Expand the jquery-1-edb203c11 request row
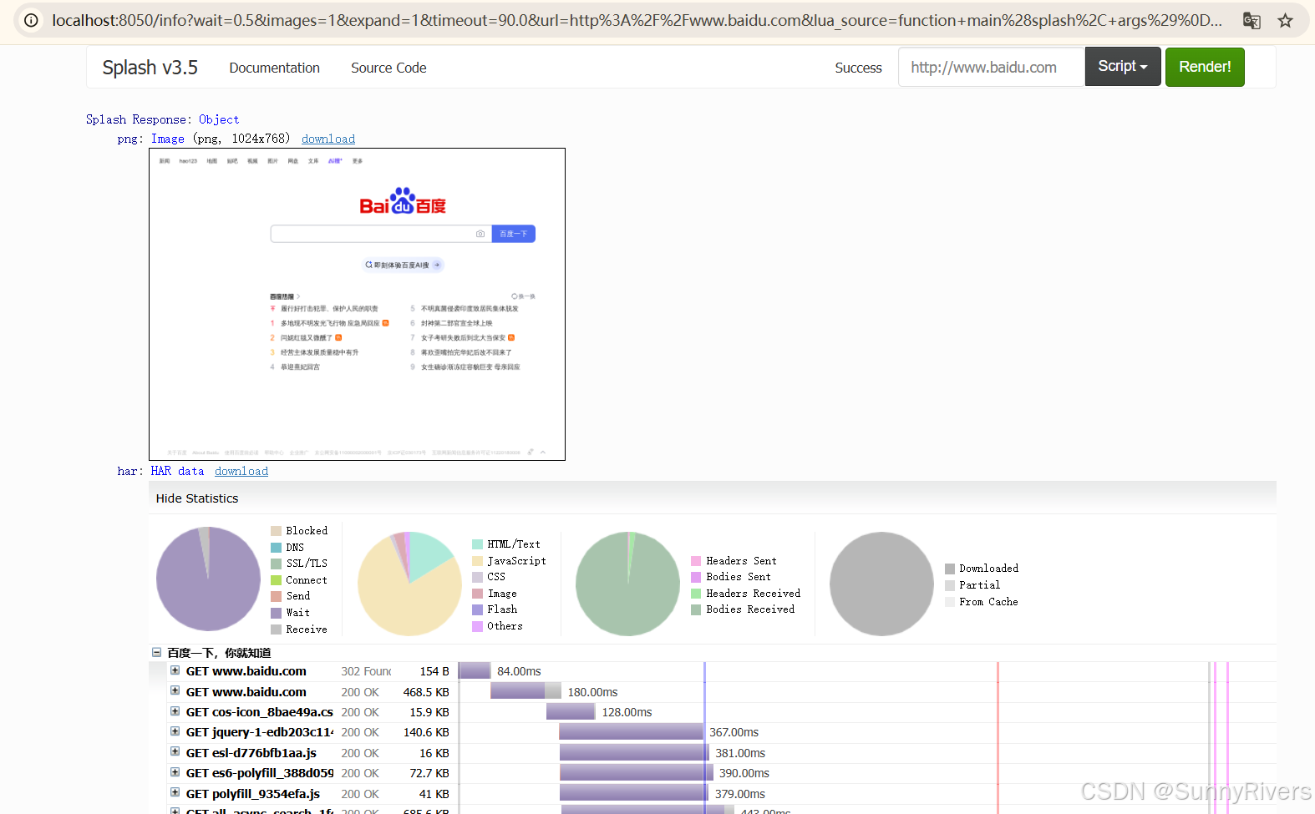Image resolution: width=1315 pixels, height=814 pixels. pyautogui.click(x=175, y=731)
